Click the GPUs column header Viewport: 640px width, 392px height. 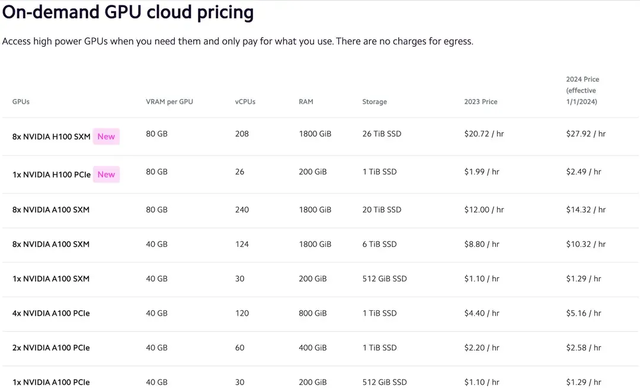21,102
